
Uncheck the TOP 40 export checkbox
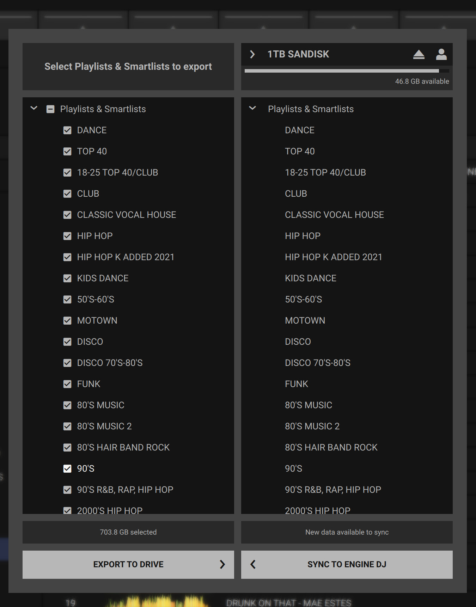tap(67, 152)
